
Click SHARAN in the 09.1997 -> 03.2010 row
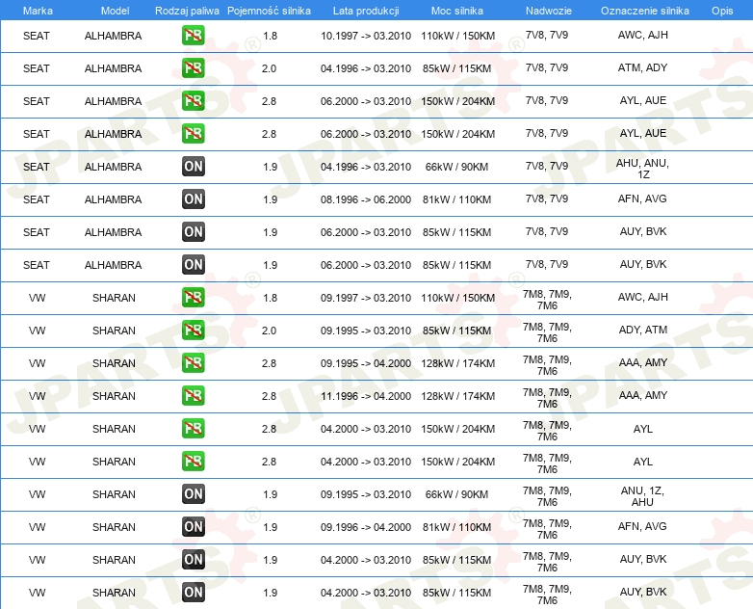[x=114, y=298]
